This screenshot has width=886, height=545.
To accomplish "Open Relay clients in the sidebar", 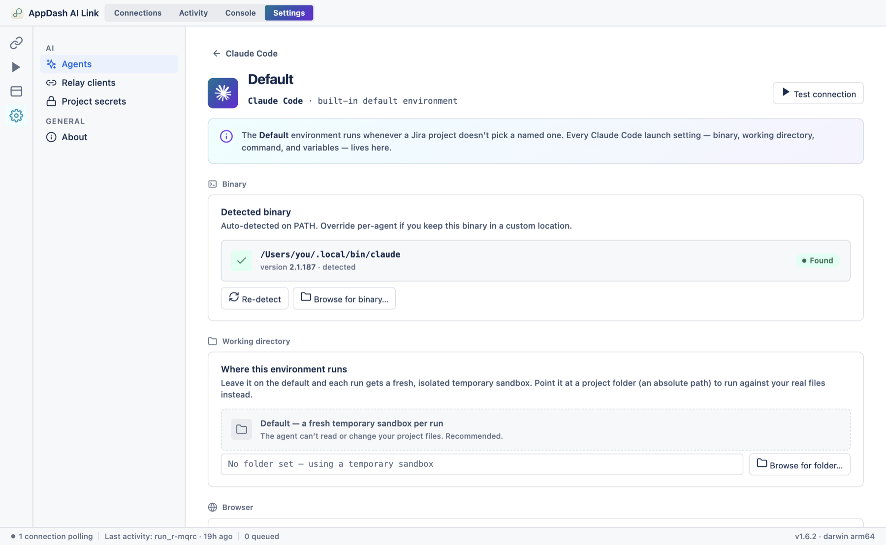I will tap(109, 83).
